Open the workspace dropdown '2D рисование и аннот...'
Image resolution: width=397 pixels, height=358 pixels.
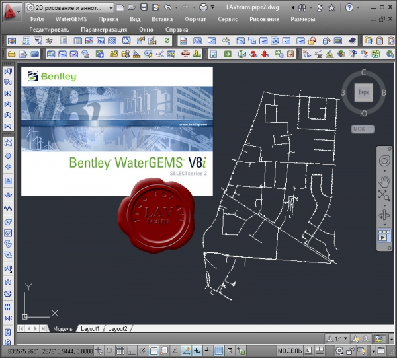click(69, 8)
